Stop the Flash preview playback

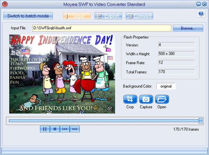tap(55, 129)
